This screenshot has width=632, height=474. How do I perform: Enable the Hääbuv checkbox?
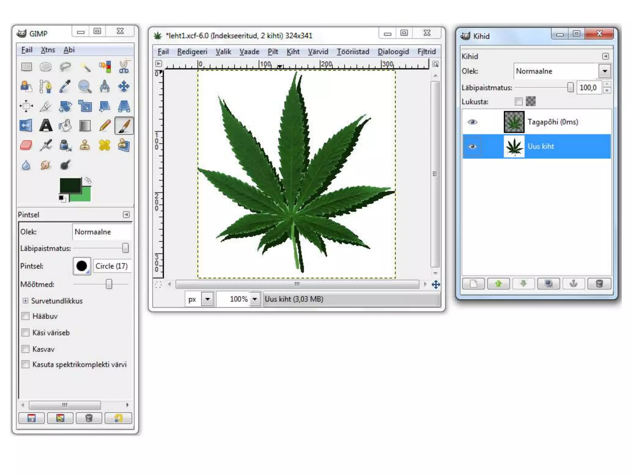tap(26, 316)
